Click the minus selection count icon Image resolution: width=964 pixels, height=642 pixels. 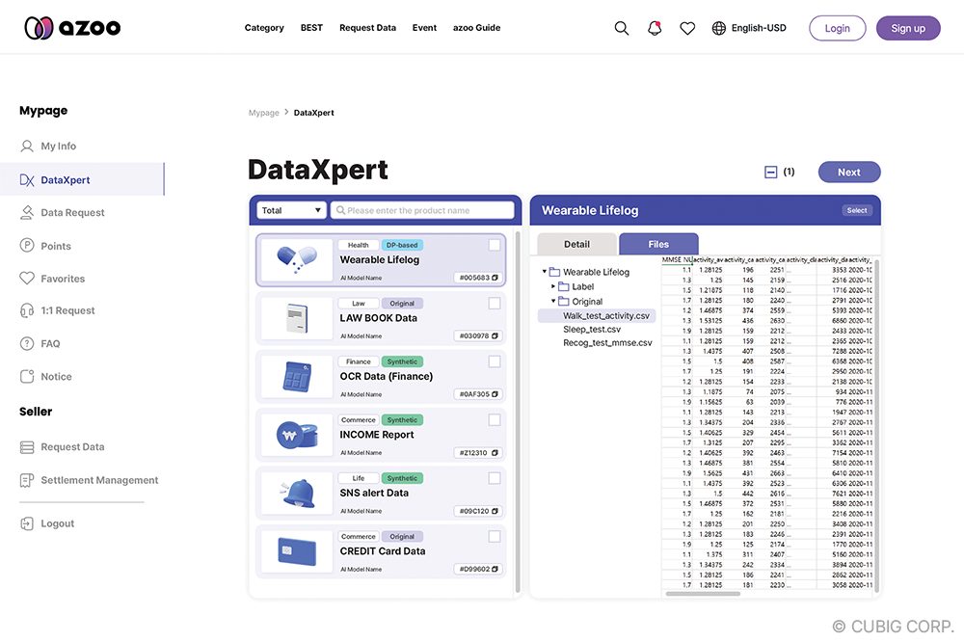pyautogui.click(x=771, y=173)
